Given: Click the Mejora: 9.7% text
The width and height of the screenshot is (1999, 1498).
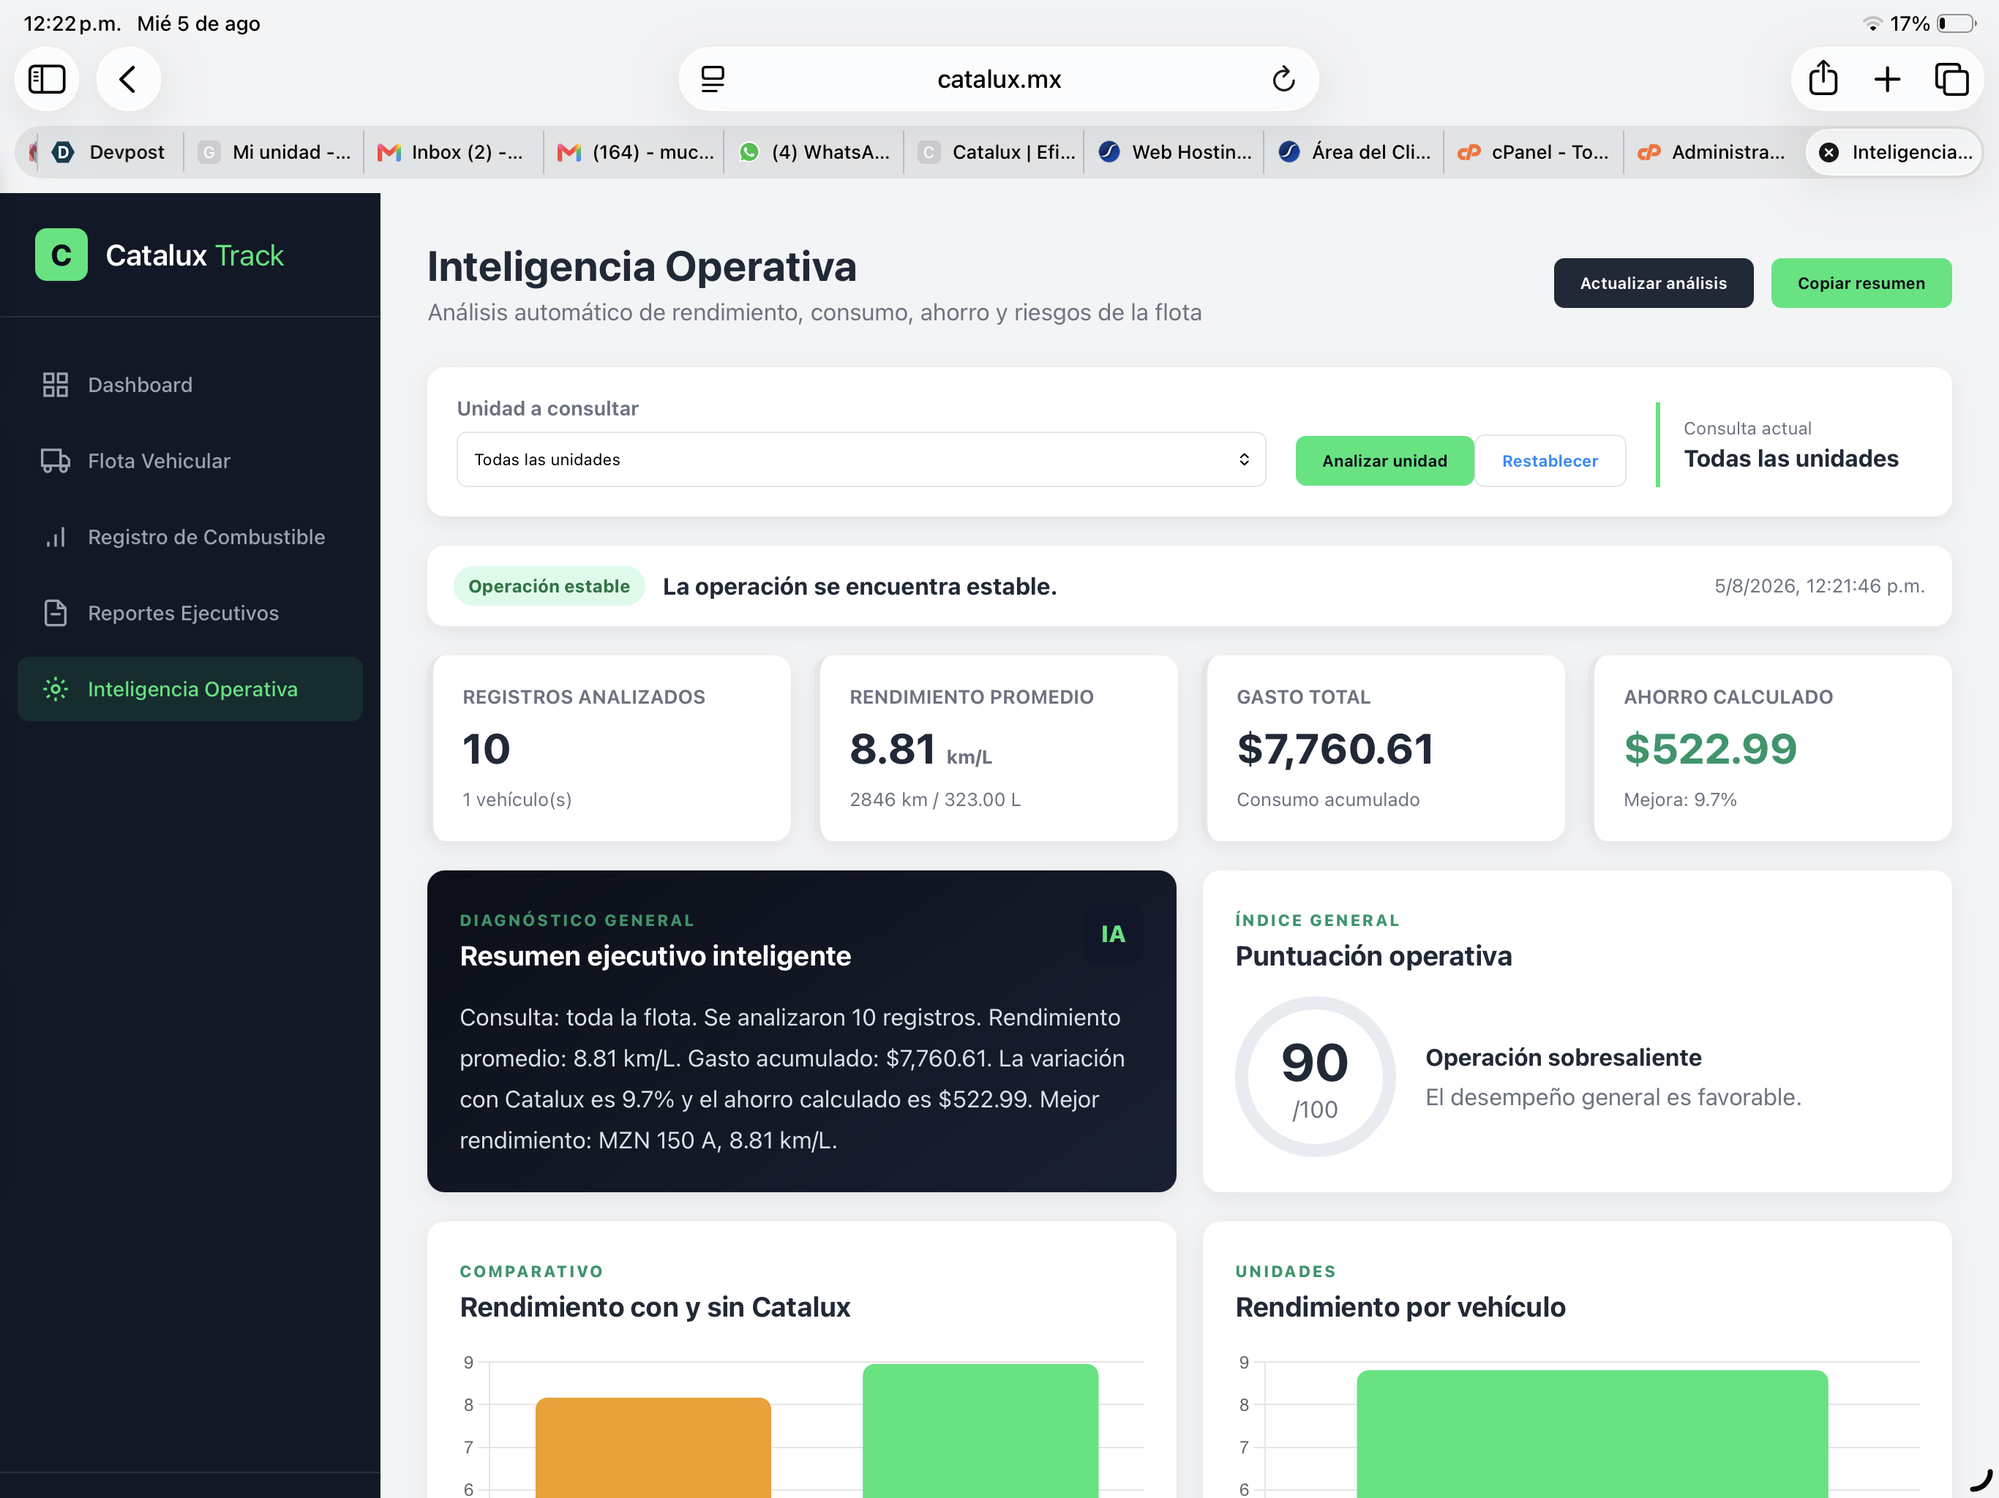Looking at the screenshot, I should click(x=1680, y=799).
